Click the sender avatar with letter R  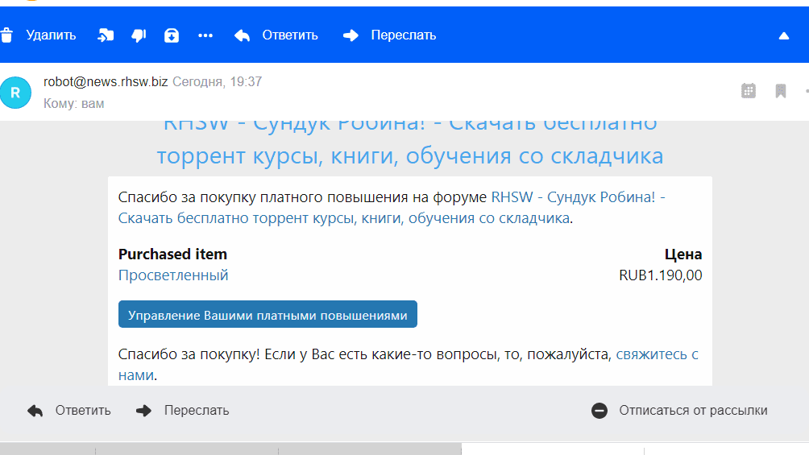(x=15, y=93)
